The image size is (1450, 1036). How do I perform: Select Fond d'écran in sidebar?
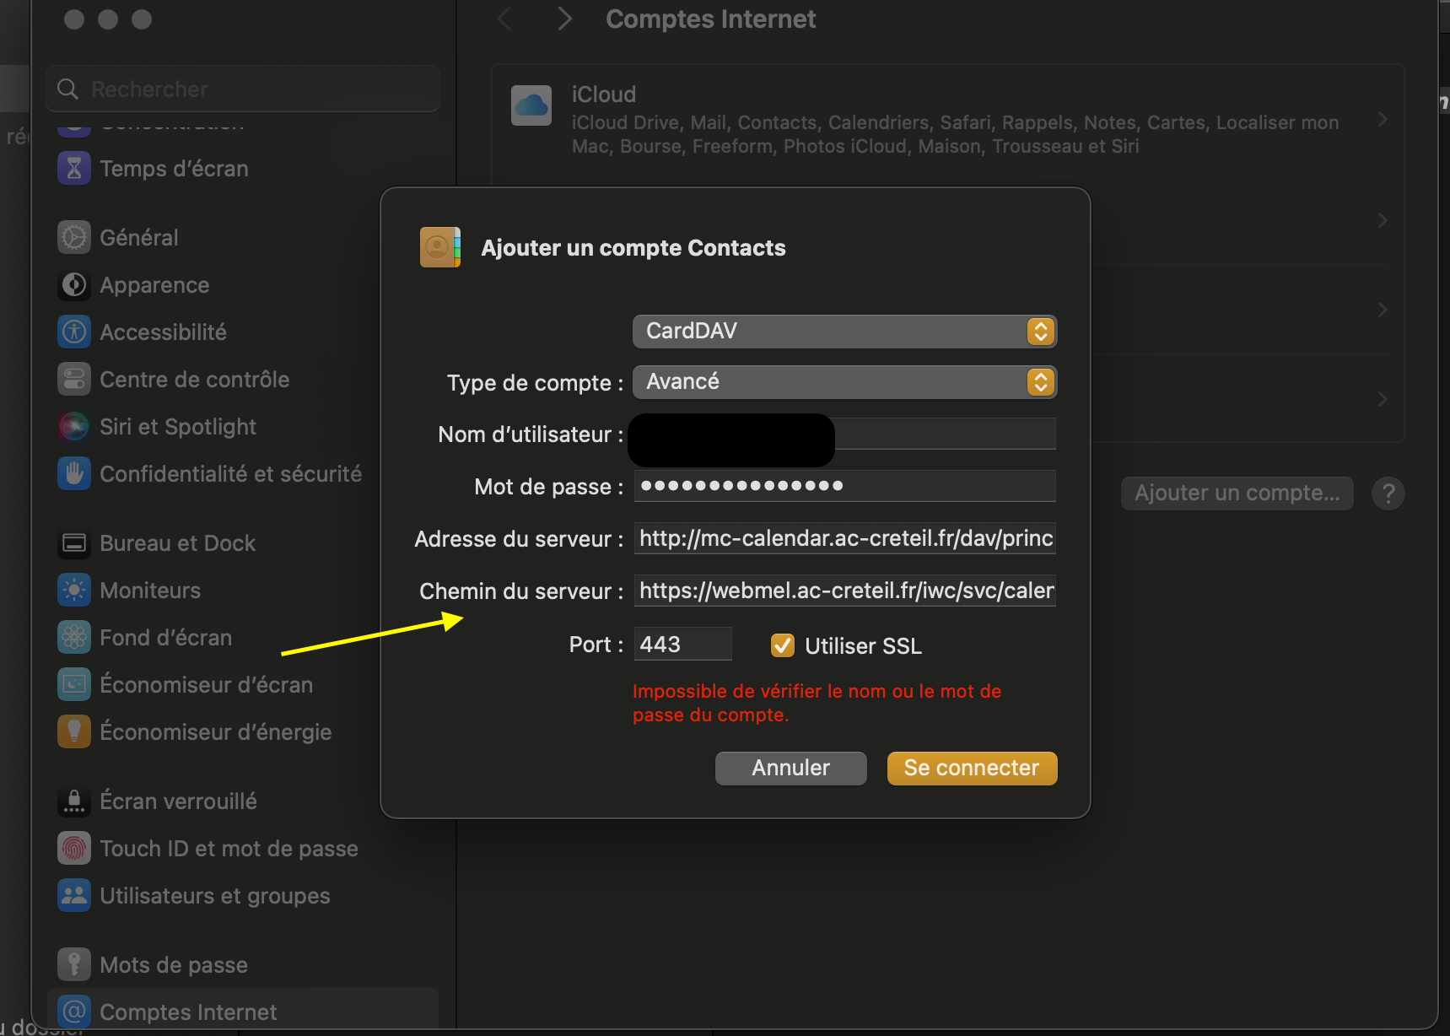pos(242,637)
